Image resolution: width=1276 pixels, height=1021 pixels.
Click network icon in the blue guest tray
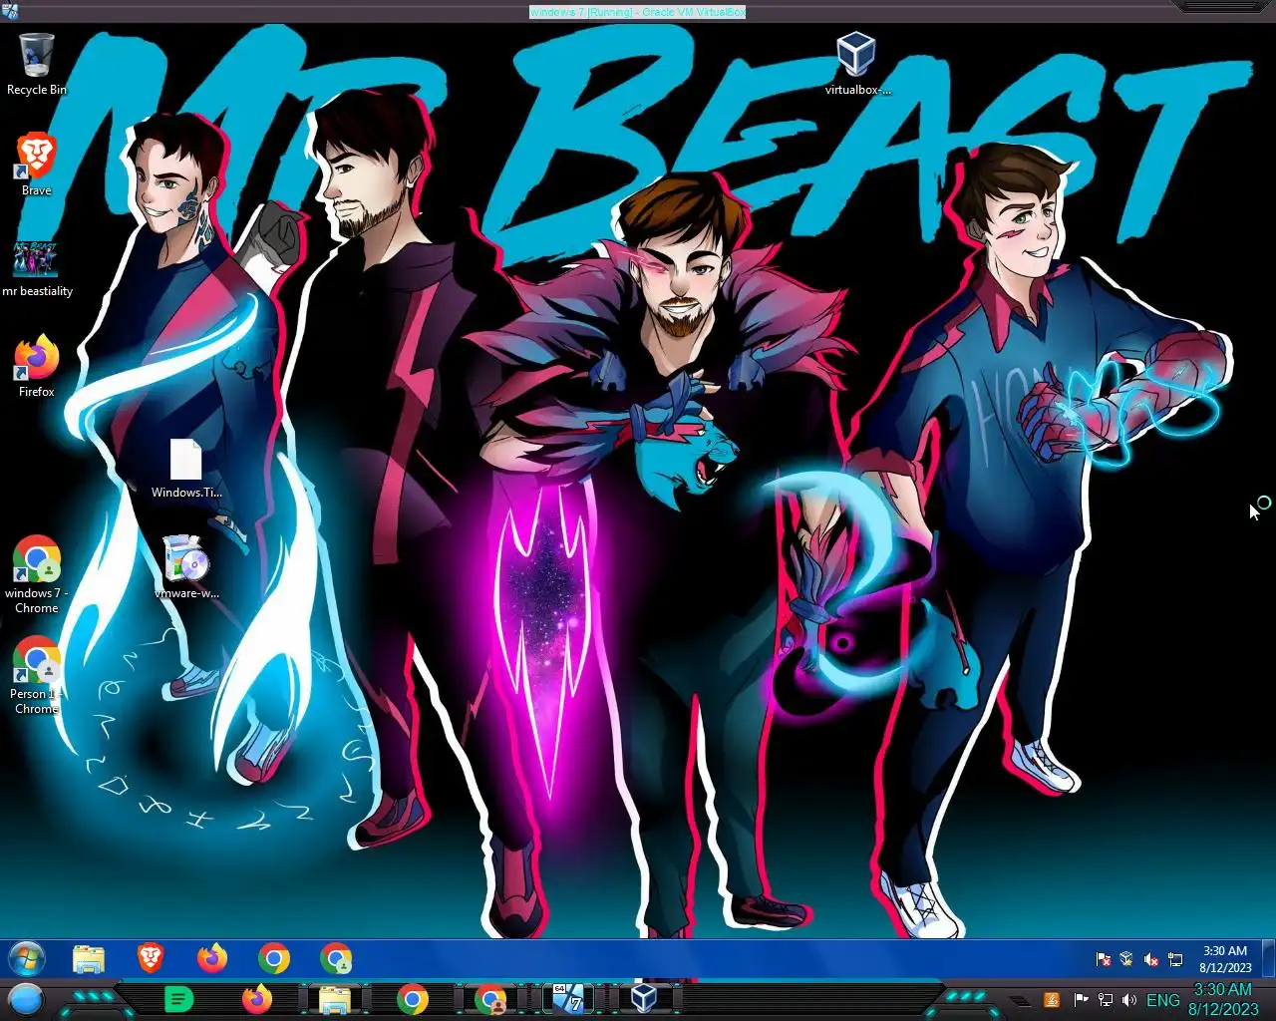coord(1175,959)
